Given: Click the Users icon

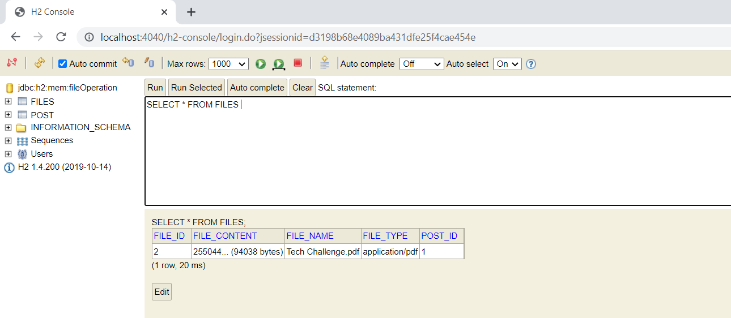Looking at the screenshot, I should pyautogui.click(x=22, y=154).
